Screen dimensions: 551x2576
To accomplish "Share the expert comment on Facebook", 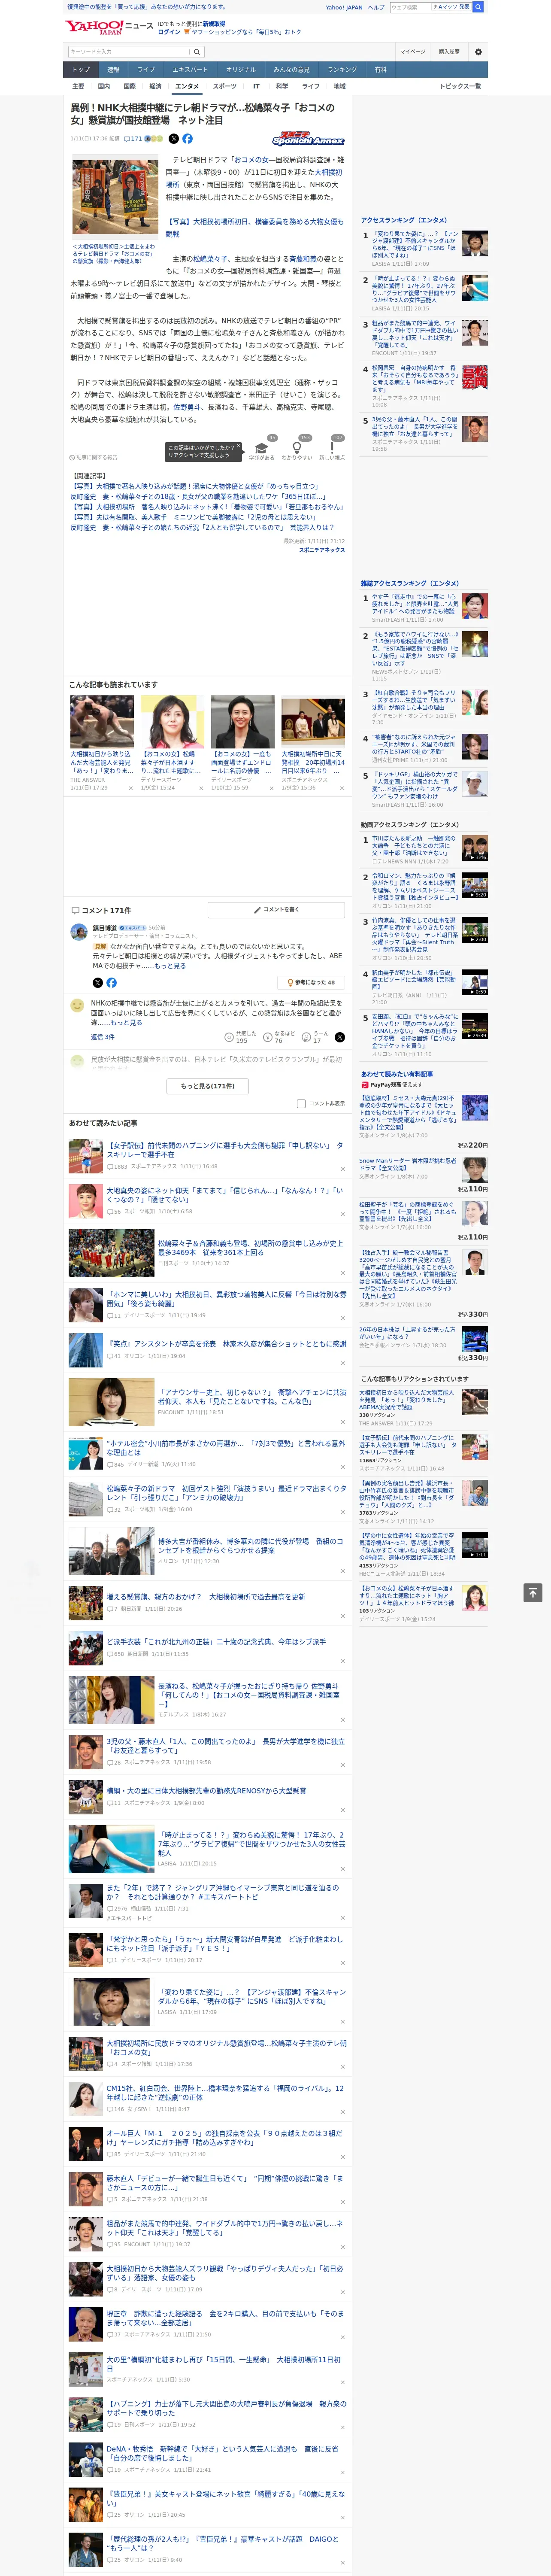I will click(x=111, y=983).
